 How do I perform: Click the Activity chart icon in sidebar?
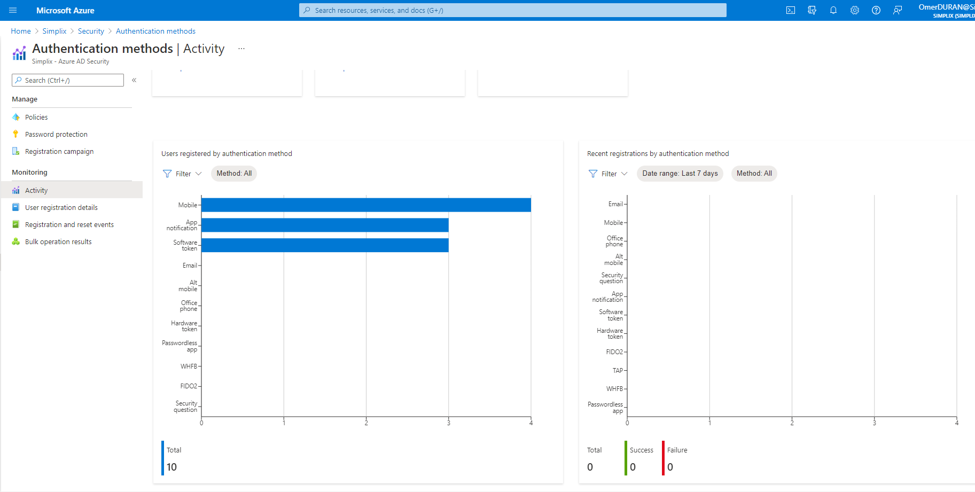(x=16, y=190)
